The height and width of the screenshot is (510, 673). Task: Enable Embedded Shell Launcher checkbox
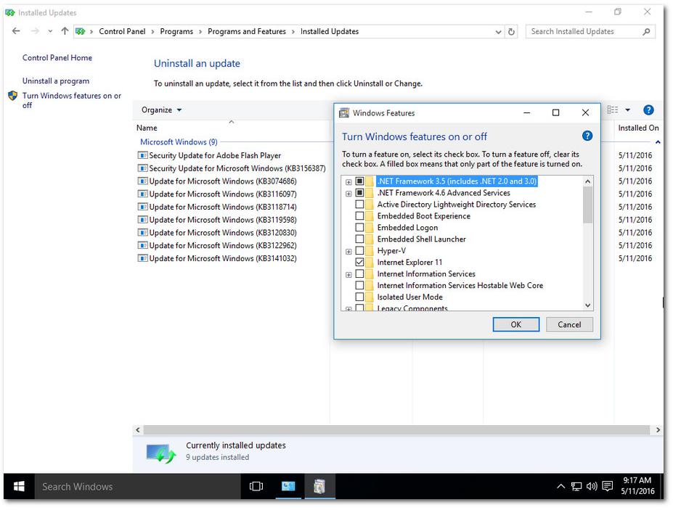click(359, 239)
